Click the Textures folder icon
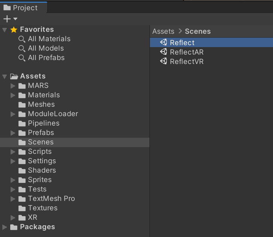Viewport: 273px width, 237px height. point(22,208)
